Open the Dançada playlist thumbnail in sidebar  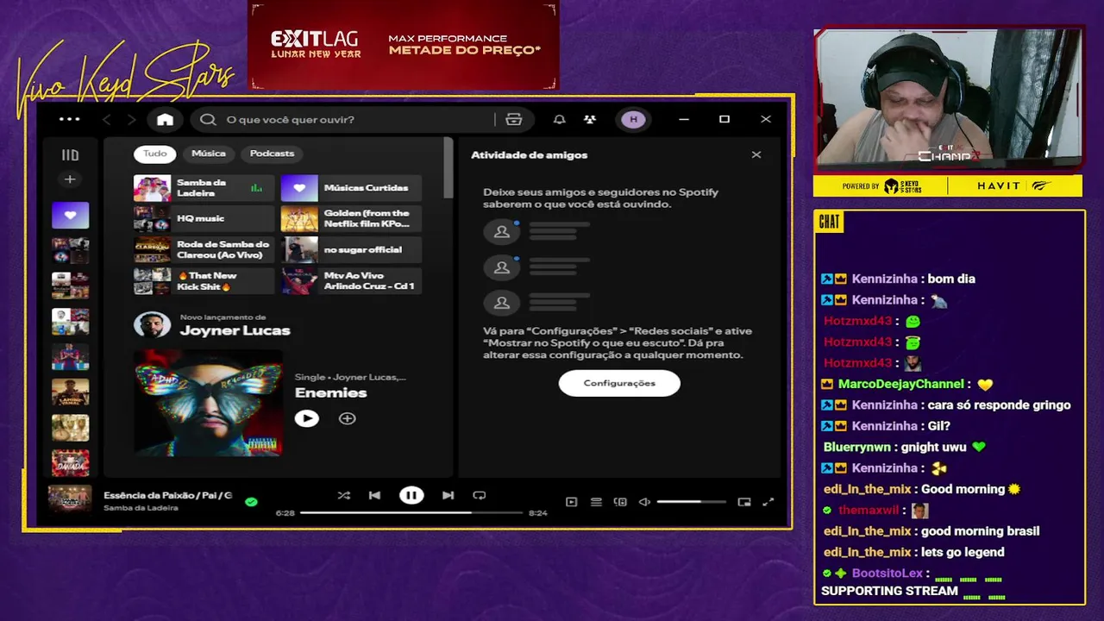pyautogui.click(x=70, y=463)
